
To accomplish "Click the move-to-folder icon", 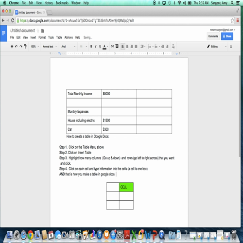I will pyautogui.click(x=43, y=31).
